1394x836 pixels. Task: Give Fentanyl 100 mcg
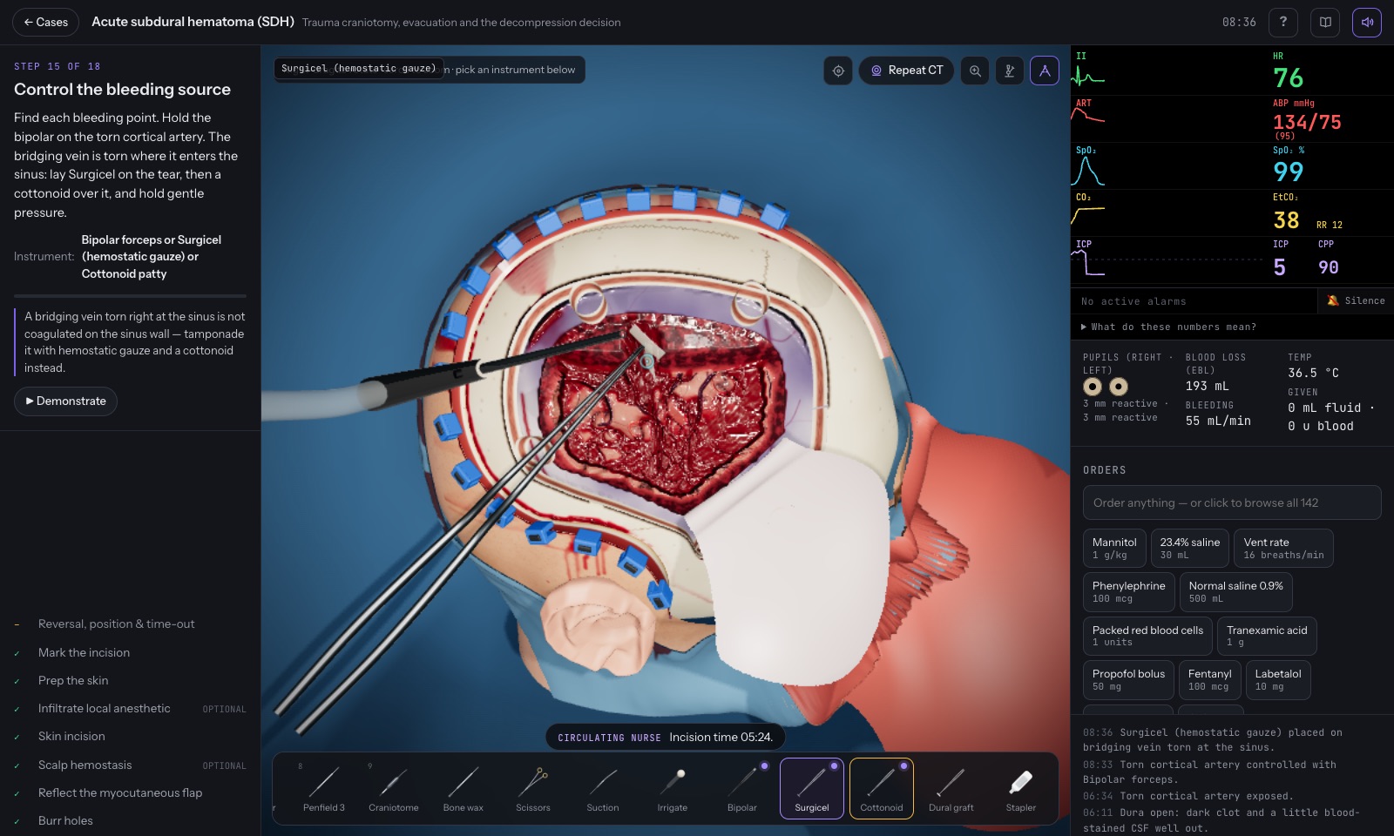(x=1209, y=680)
